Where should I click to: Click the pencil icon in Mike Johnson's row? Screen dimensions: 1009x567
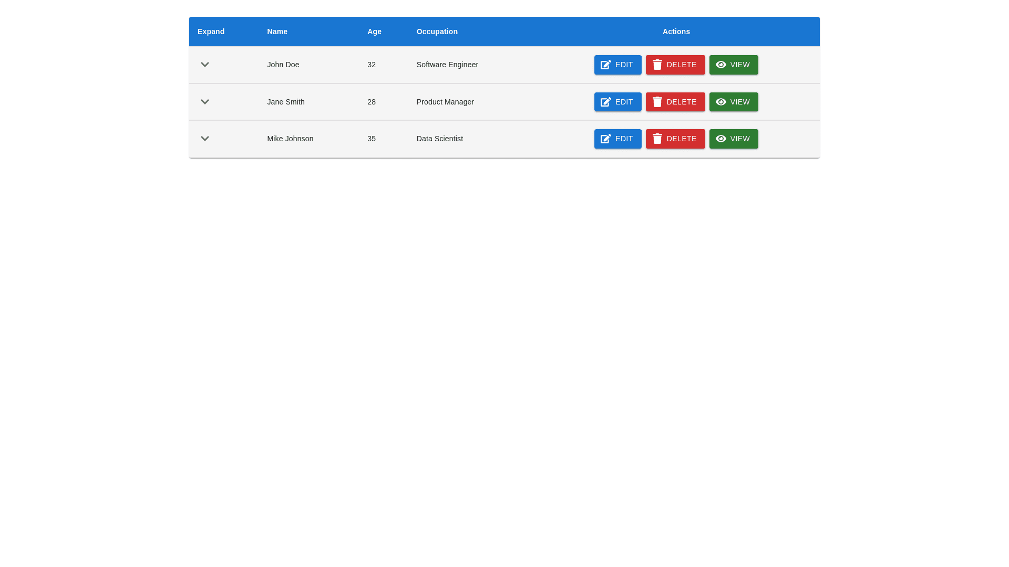point(605,139)
